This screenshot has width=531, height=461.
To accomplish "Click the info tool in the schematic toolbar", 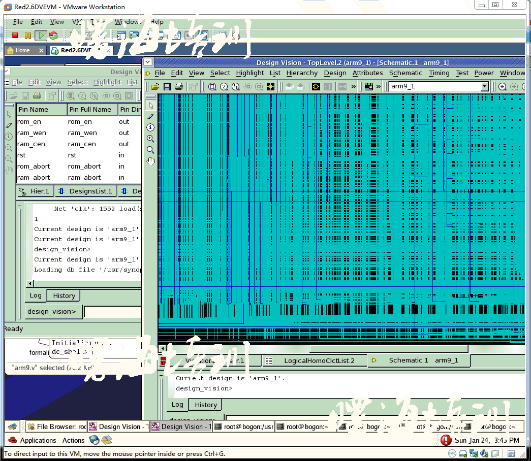I will [x=150, y=127].
